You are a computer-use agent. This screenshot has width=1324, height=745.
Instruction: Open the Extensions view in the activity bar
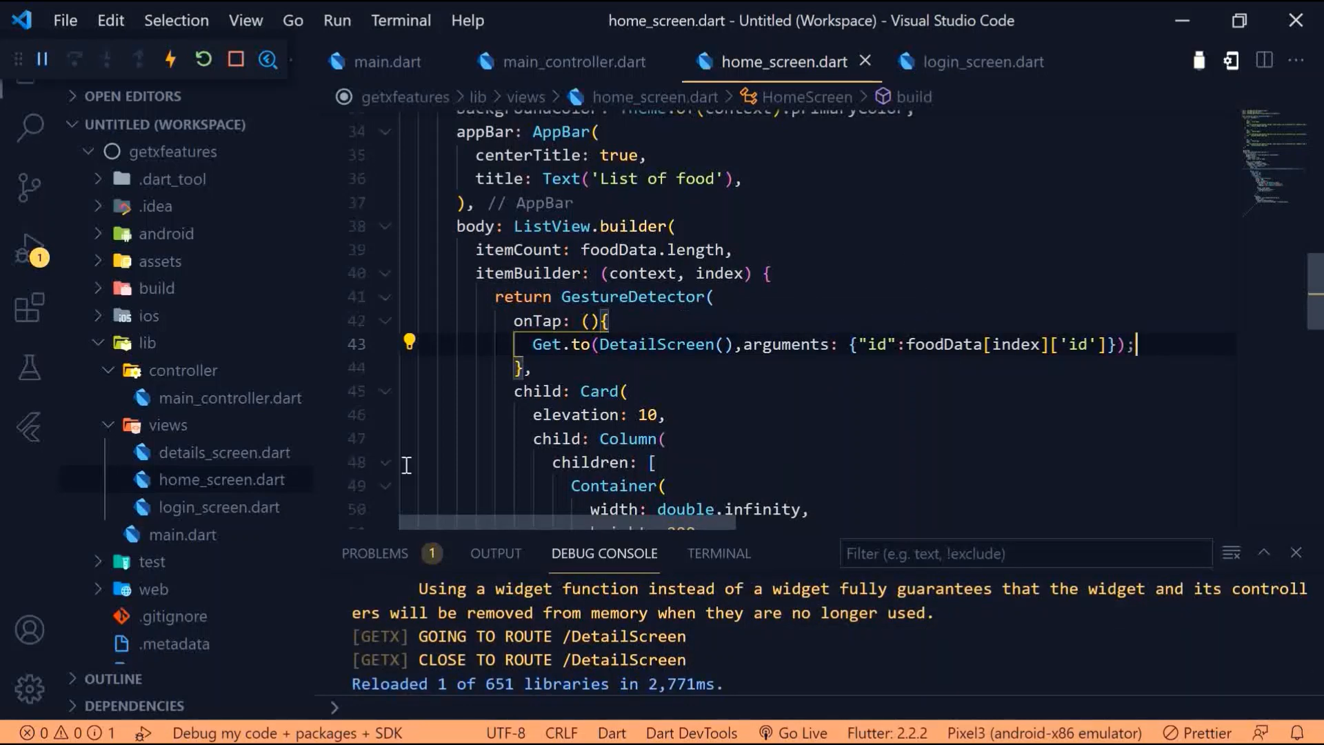click(x=29, y=308)
